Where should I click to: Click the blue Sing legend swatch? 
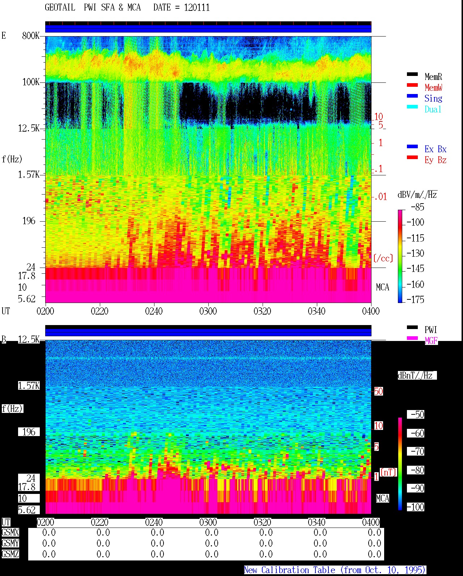click(412, 96)
